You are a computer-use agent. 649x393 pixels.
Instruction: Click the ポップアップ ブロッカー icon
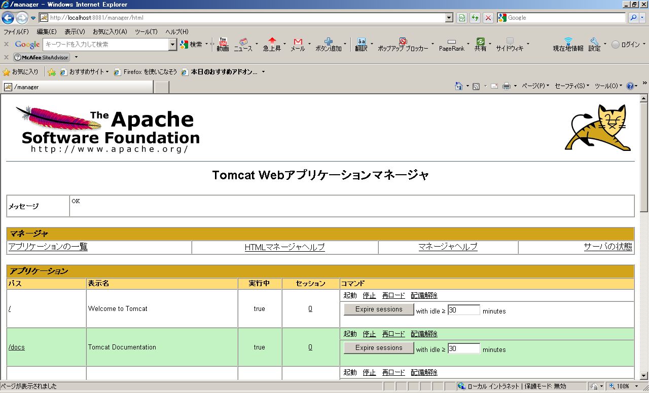[403, 45]
